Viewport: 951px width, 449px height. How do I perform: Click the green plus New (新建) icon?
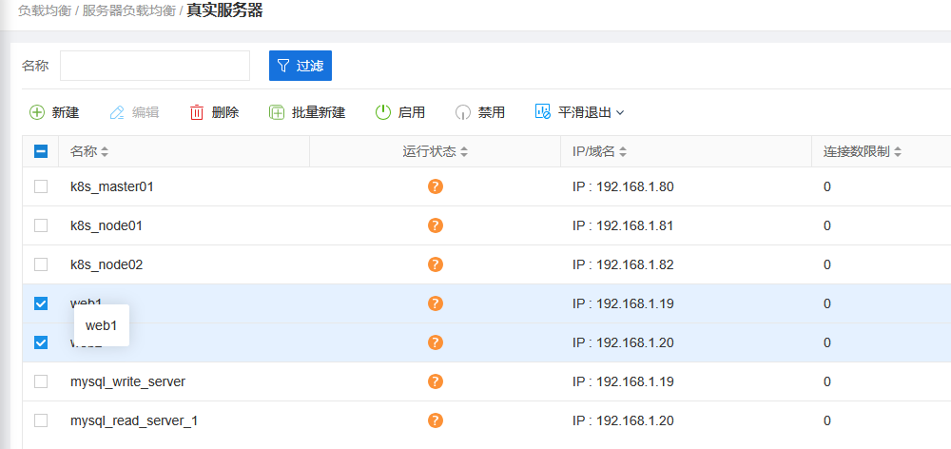37,112
